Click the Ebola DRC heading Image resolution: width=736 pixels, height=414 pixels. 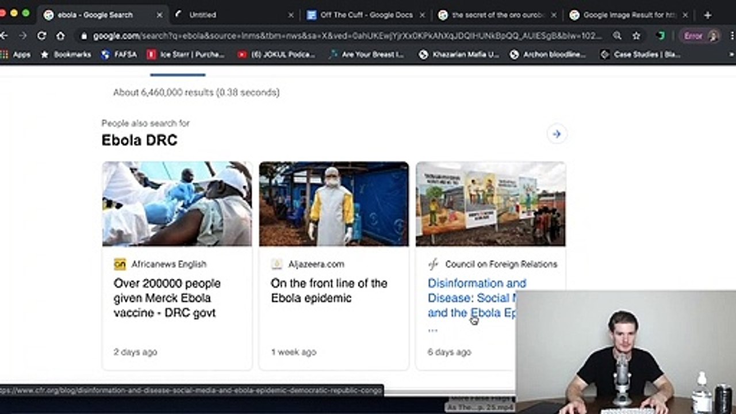click(x=139, y=140)
